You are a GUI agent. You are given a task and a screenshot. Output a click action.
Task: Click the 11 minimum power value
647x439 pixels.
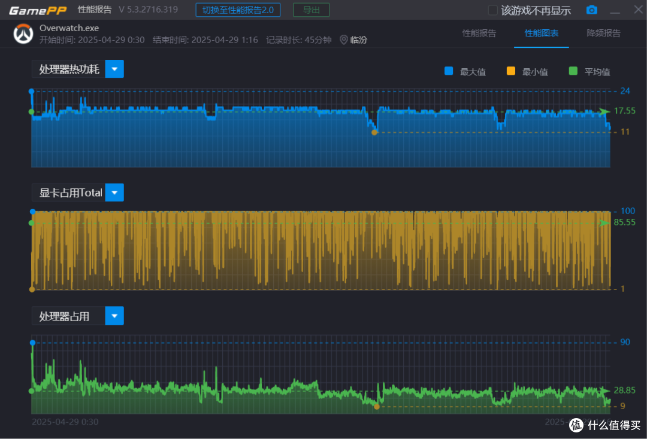point(625,132)
